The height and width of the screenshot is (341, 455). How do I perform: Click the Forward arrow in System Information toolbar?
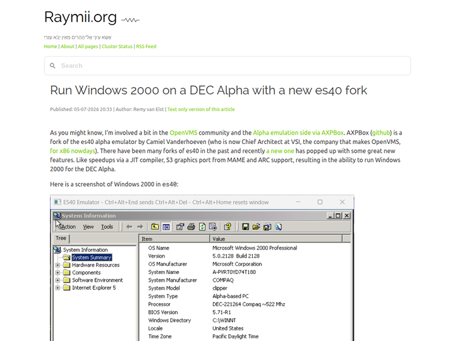pyautogui.click(x=140, y=227)
